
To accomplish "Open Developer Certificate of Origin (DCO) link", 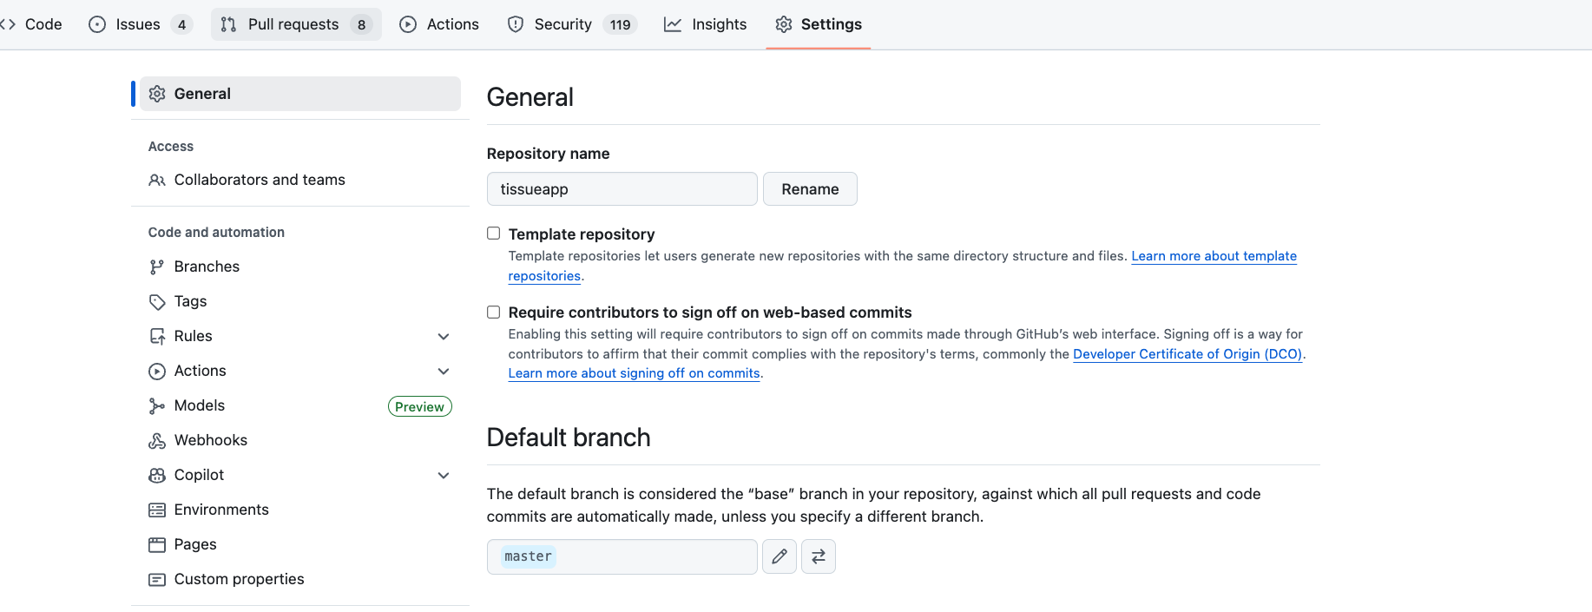I will pyautogui.click(x=1187, y=354).
